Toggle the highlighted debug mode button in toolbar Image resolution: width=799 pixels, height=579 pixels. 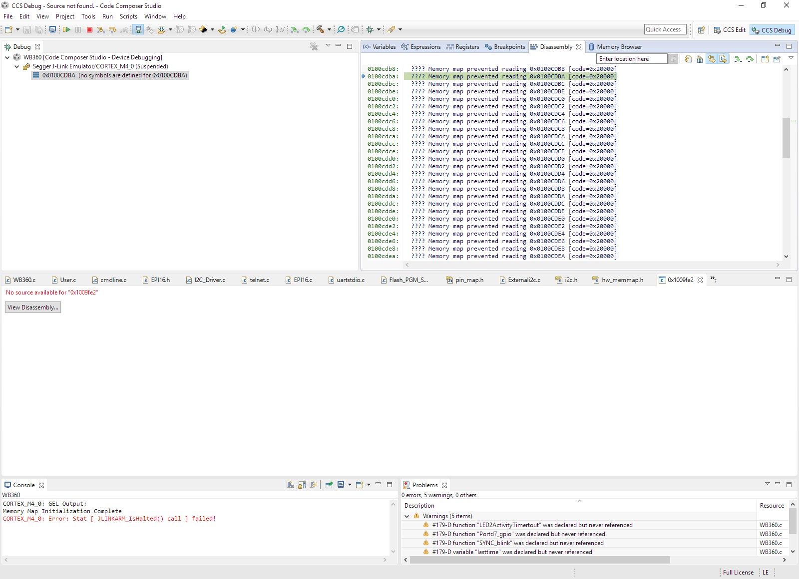click(138, 30)
